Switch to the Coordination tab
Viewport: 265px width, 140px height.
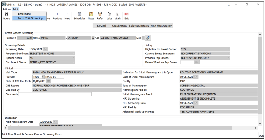119,26
